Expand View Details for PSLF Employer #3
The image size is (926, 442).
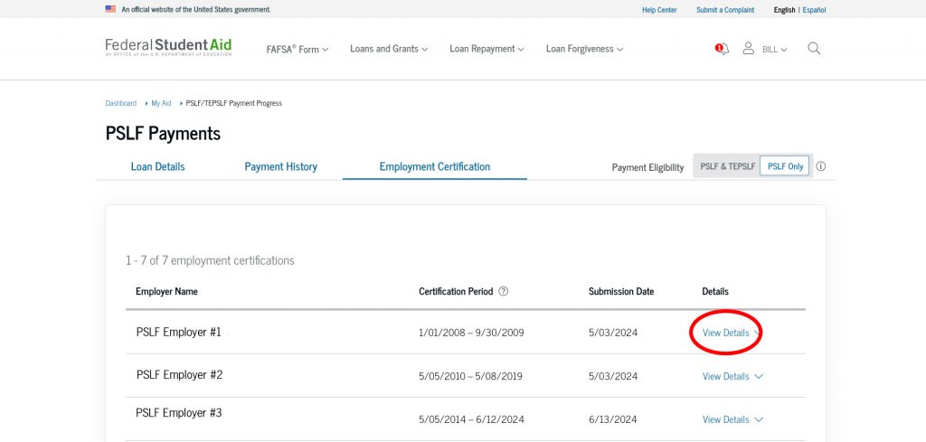tap(732, 419)
